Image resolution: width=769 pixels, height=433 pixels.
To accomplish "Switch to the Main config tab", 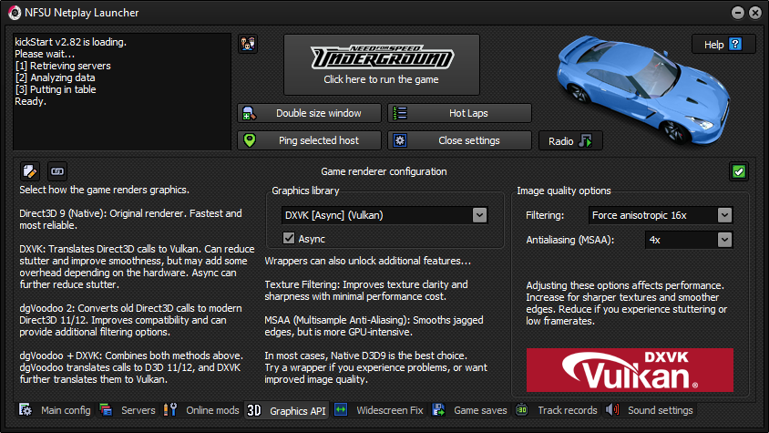I will [55, 410].
